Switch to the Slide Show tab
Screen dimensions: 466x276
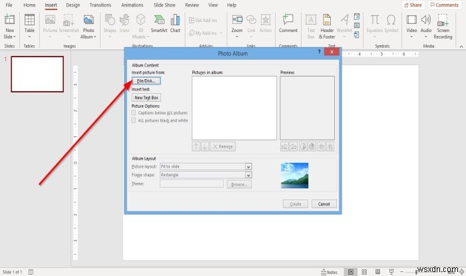(x=164, y=5)
